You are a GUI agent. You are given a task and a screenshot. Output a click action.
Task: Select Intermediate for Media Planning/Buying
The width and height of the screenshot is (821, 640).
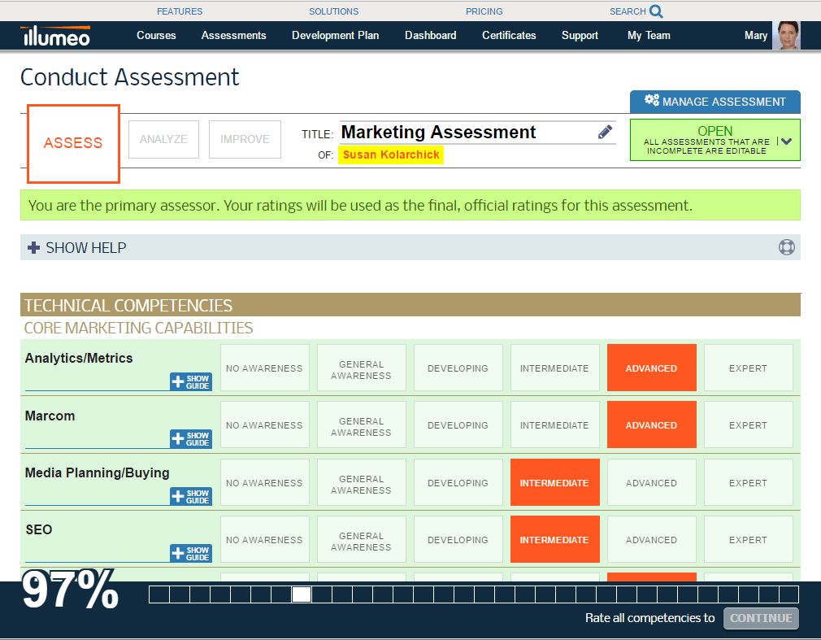click(x=555, y=482)
